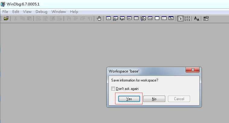The width and height of the screenshot is (229, 123).
Task: Check the "Don't ask again" checkbox
Action: click(113, 89)
